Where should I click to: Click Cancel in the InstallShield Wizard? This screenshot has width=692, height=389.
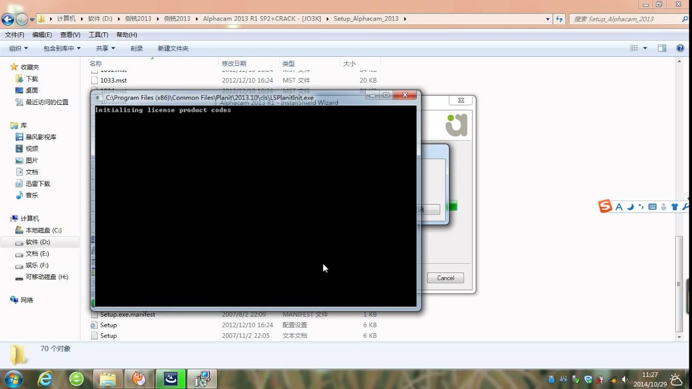(x=445, y=278)
